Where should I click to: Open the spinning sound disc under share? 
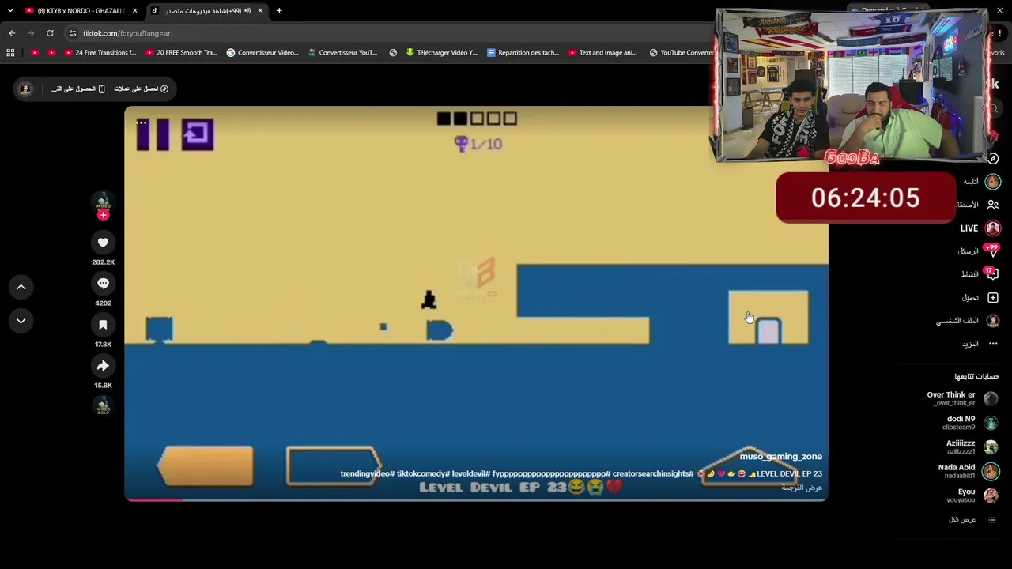[103, 406]
